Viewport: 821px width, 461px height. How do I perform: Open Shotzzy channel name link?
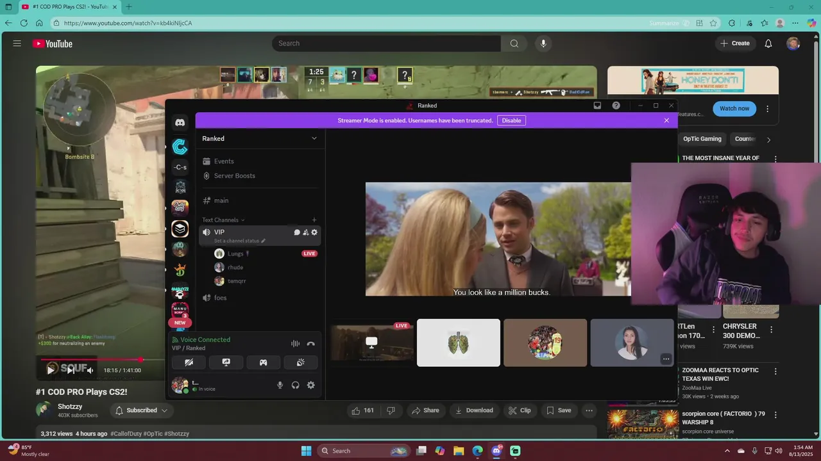point(70,407)
